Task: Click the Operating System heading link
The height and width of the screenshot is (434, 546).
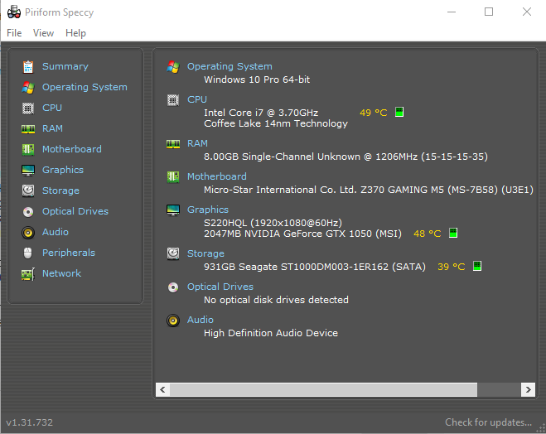Action: (x=230, y=66)
